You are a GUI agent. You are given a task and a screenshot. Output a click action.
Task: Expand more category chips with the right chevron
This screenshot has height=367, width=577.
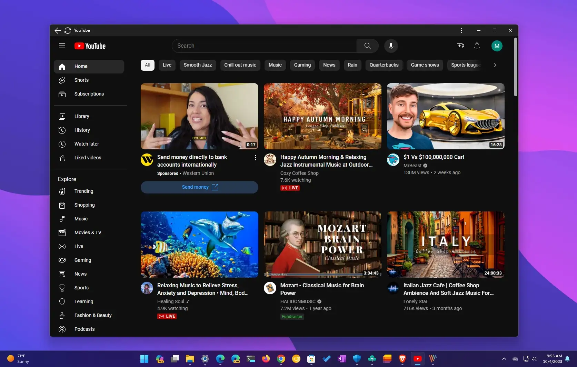click(495, 65)
